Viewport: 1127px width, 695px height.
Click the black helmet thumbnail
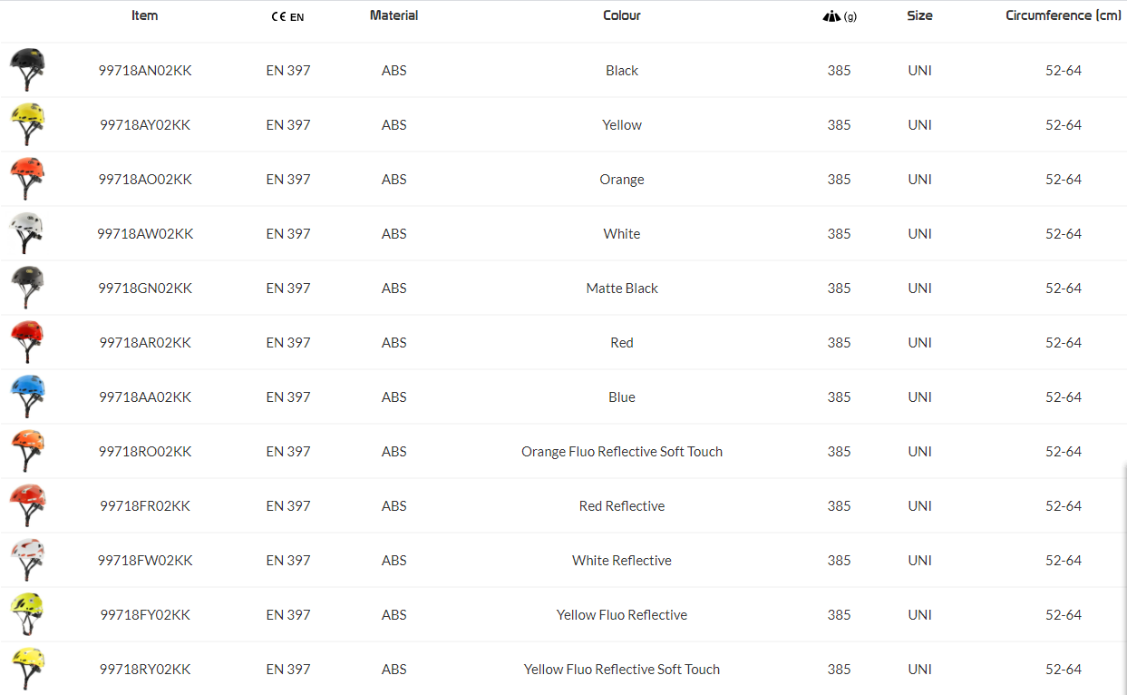pos(26,70)
